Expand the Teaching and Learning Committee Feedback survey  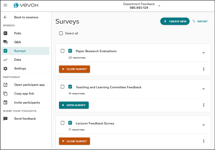point(203,89)
